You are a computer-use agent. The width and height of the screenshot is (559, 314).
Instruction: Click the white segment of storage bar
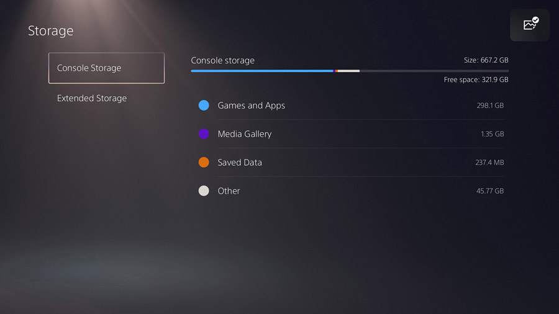click(x=348, y=71)
